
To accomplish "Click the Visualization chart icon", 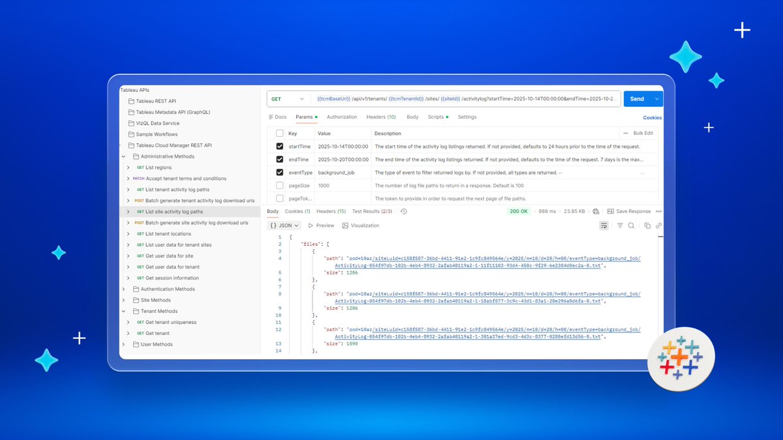I will (345, 226).
